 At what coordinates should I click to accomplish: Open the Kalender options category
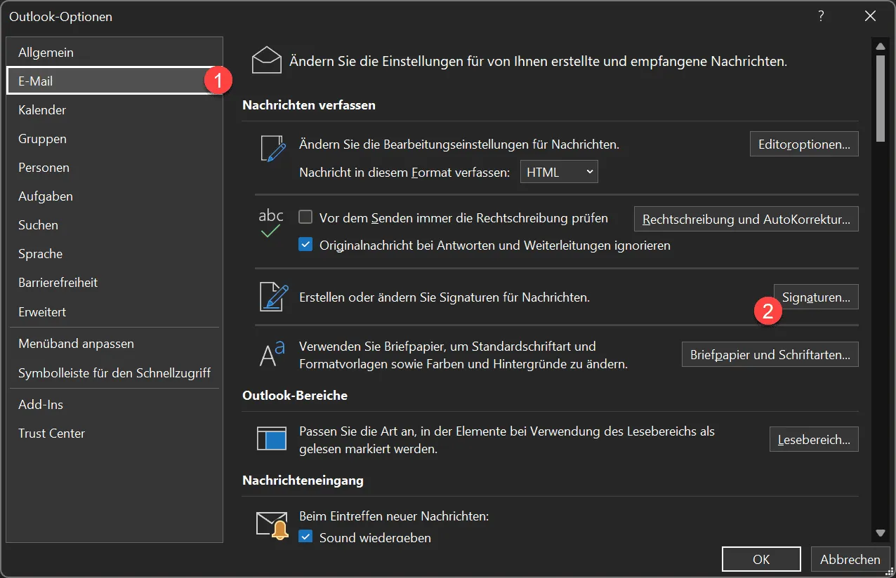[x=114, y=110]
